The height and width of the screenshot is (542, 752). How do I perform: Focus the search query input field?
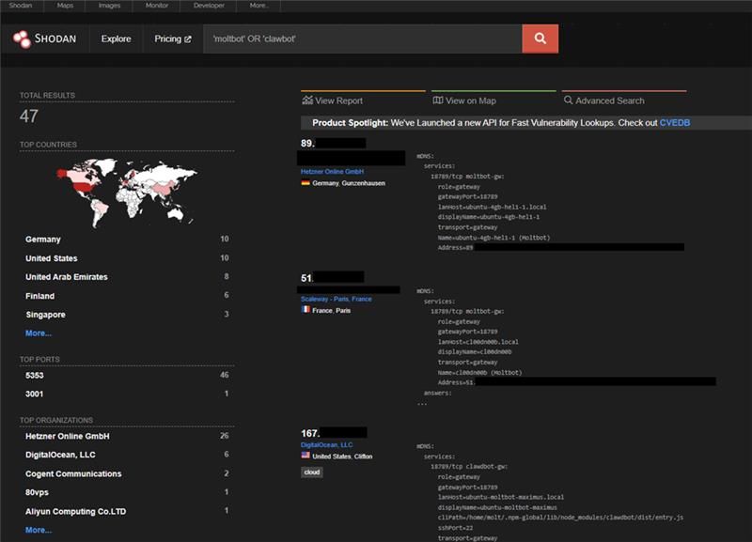click(x=362, y=39)
